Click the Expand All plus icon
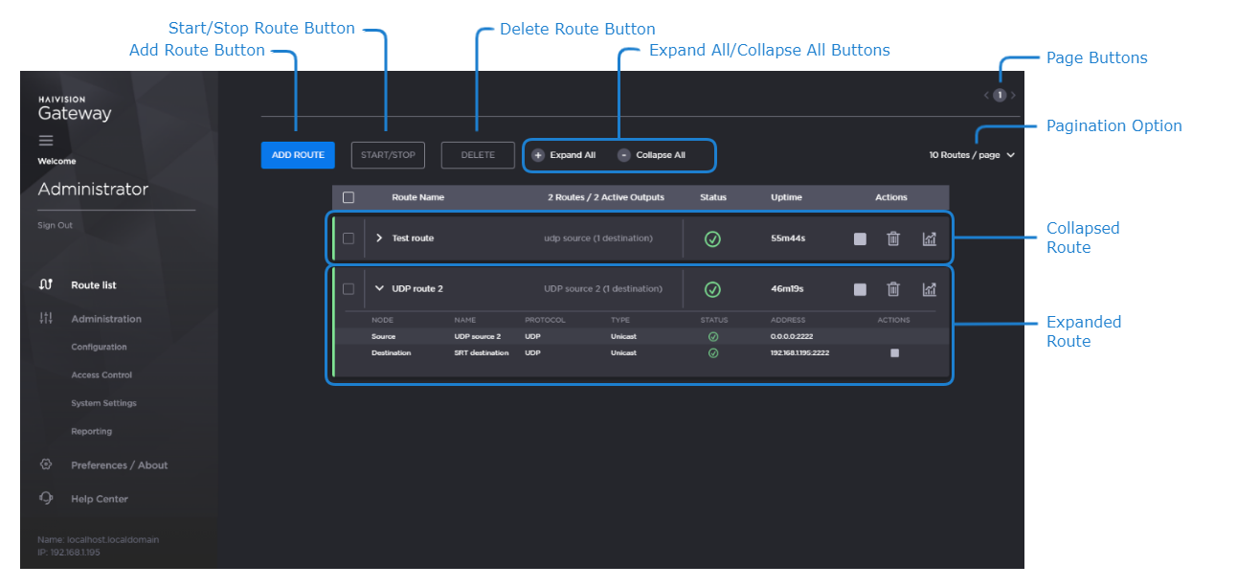Screen dimensions: 1237x588 [538, 155]
